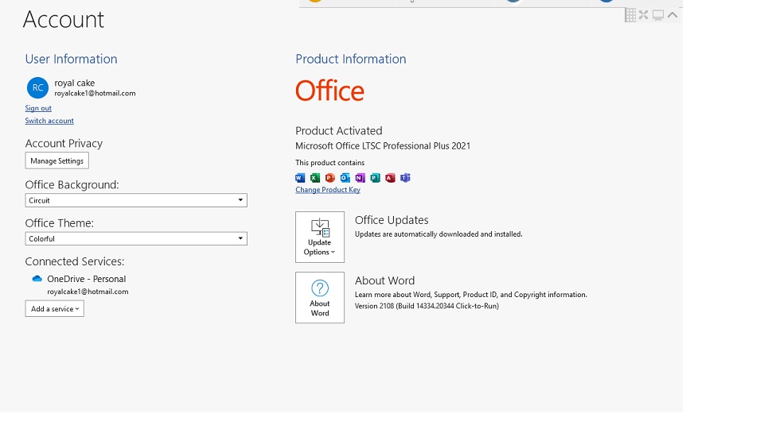Click the RC user avatar circle
The height and width of the screenshot is (429, 764).
(x=37, y=88)
